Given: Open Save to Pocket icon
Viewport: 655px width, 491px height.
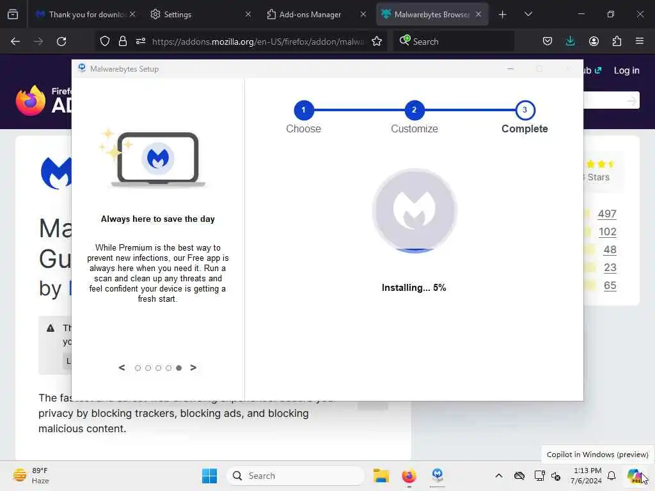Looking at the screenshot, I should 548,42.
